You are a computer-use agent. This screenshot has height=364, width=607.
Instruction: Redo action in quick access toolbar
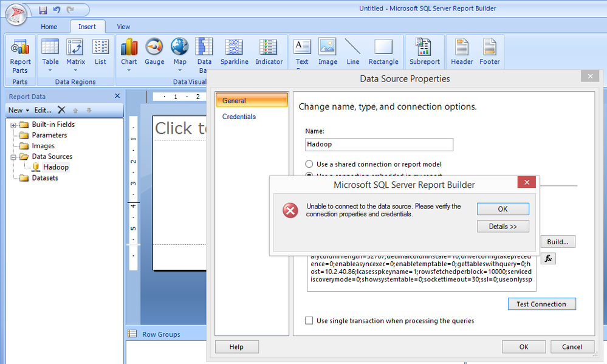pyautogui.click(x=70, y=10)
